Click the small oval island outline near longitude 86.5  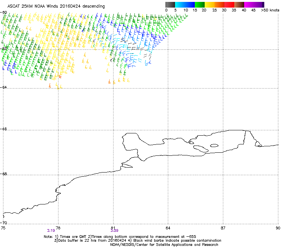point(214,146)
